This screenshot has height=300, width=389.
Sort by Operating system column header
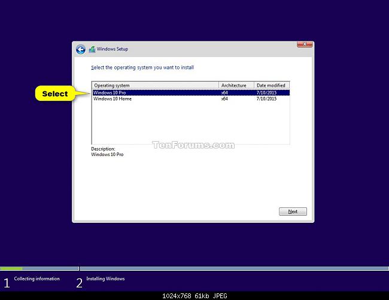[156, 85]
